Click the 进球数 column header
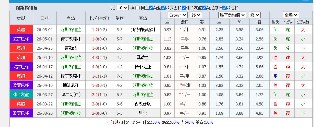Image resolution: width=314 pixels, height=127 pixels. click(x=303, y=22)
